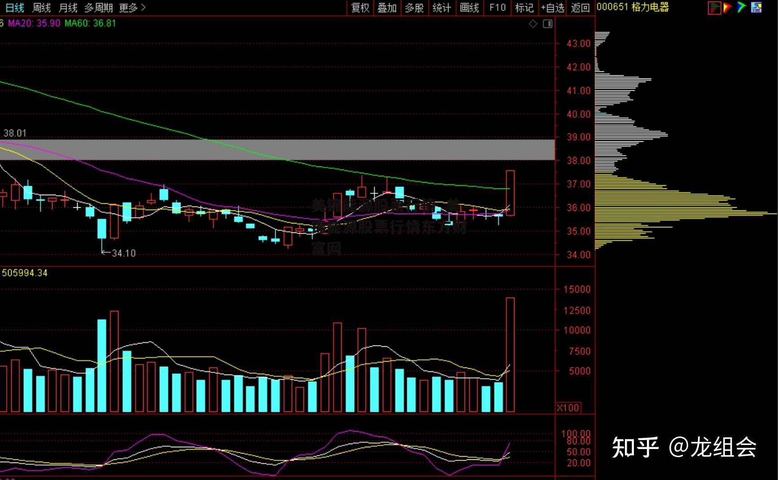Click the 34.10 low price label
The image size is (778, 480).
123,253
